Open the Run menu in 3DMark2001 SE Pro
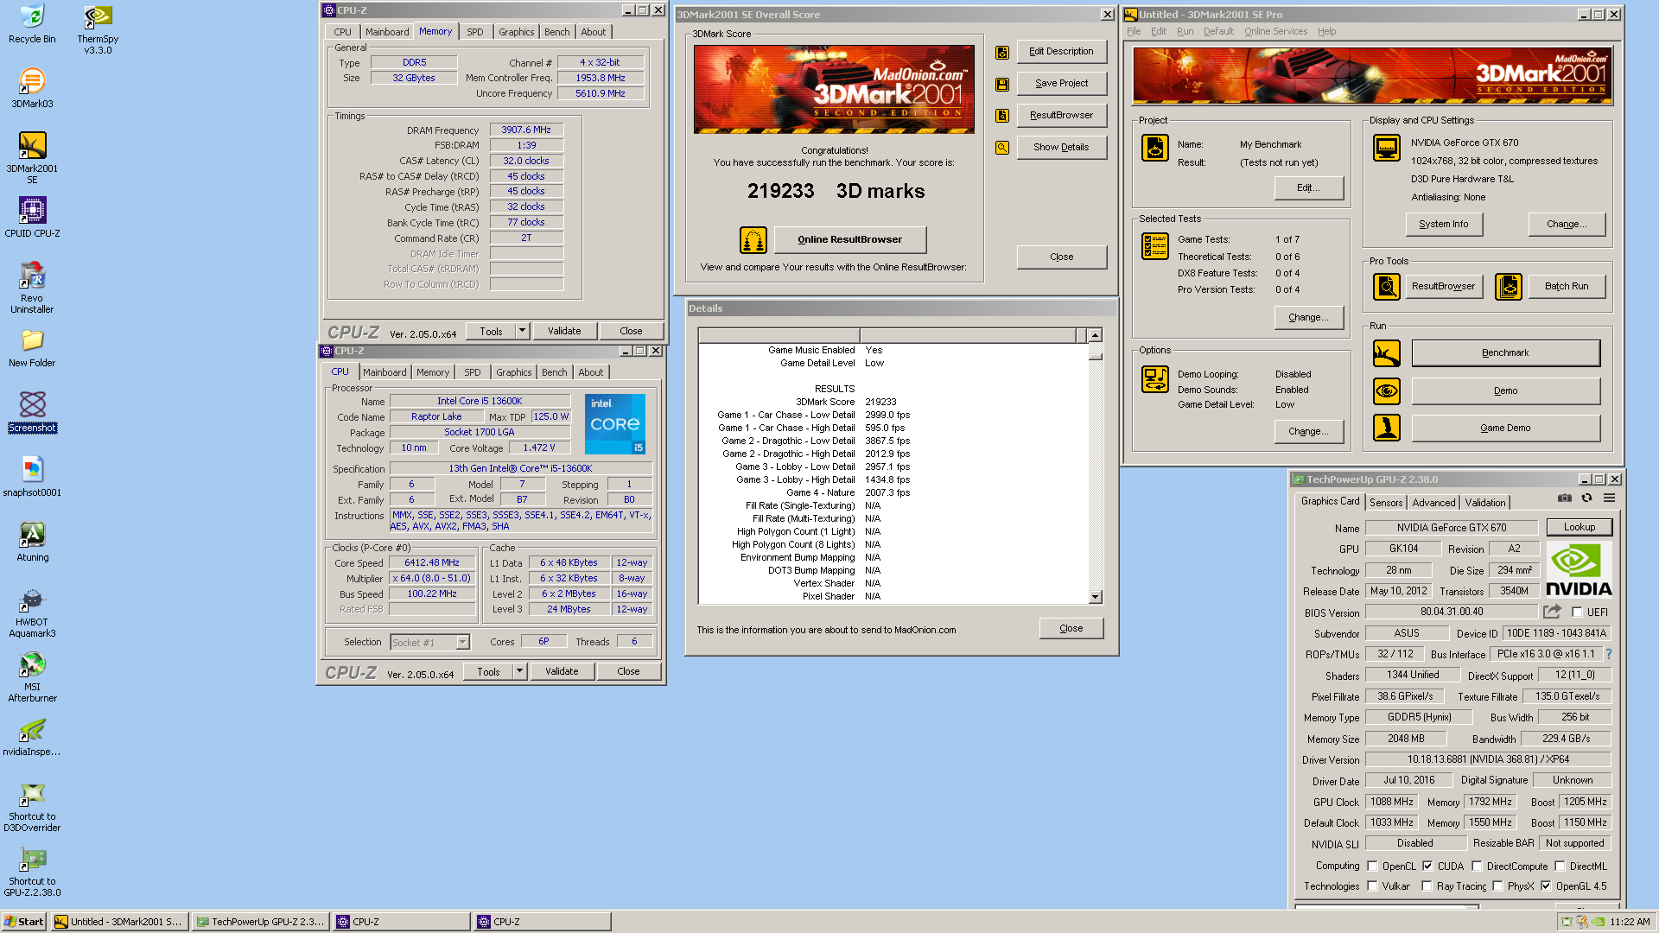Viewport: 1659px width, 933px height. [1185, 31]
